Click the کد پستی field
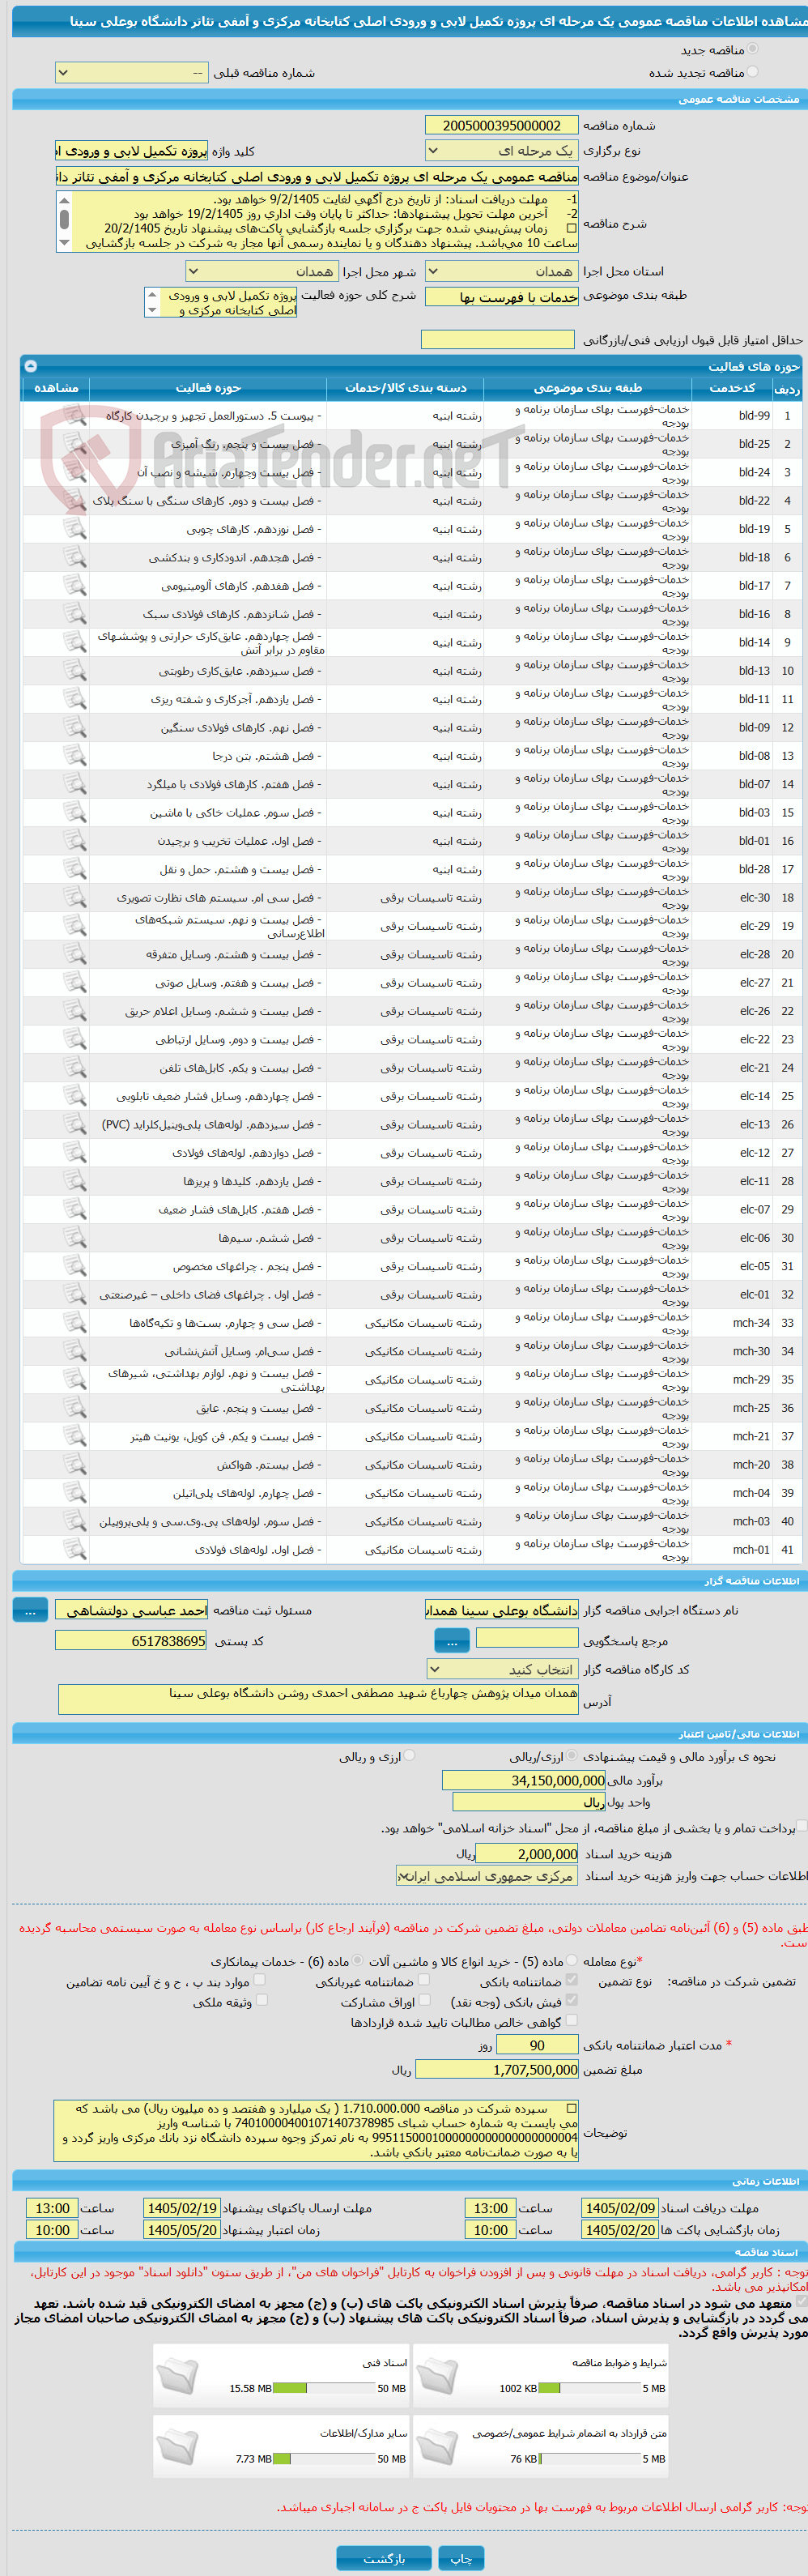This screenshot has width=808, height=2576. [x=132, y=1641]
